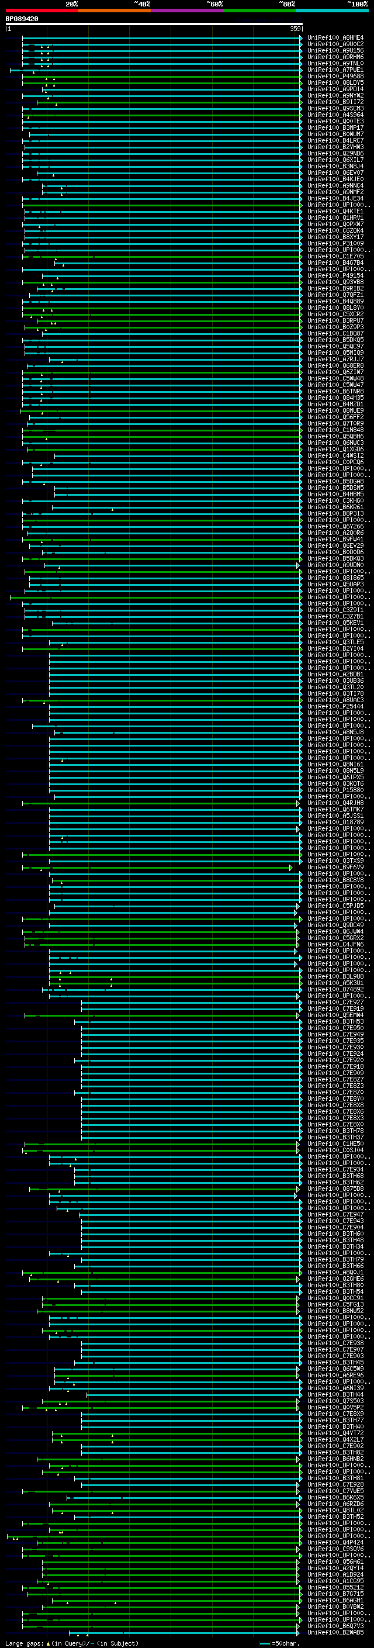This screenshot has width=374, height=1648.
Task: Select the UniRef100_A9RHM6 label
Action: coord(335,57)
